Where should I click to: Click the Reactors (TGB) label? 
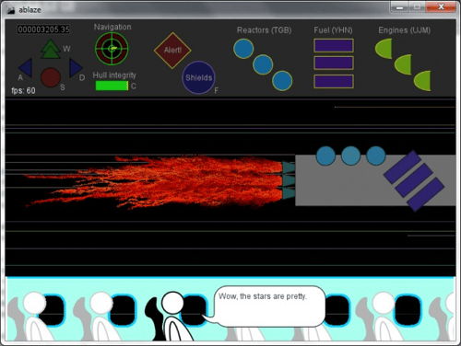[x=264, y=30]
